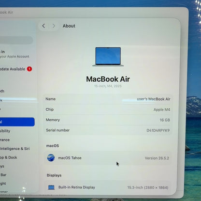Click the Memory 16 GB row
The width and height of the screenshot is (201, 201).
pos(108,120)
